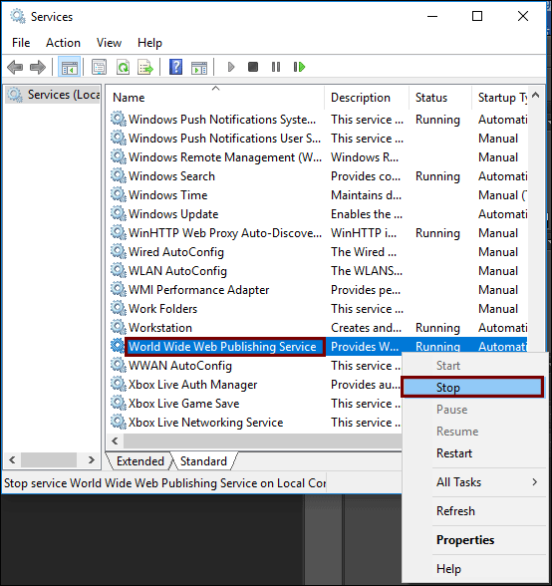Select the Windows Search service name

coord(171,176)
